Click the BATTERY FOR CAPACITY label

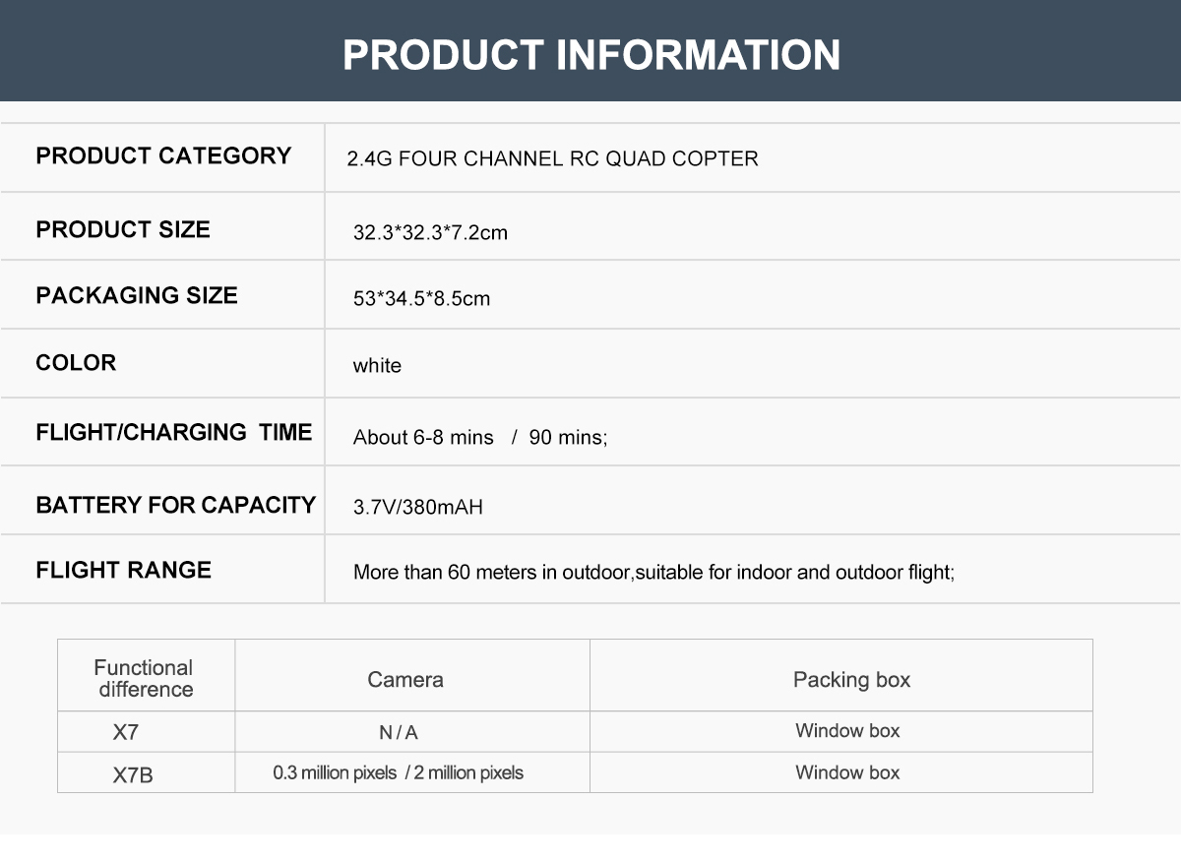175,506
